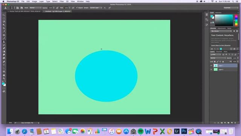Switch Libraries panel to grid view

click(x=234, y=31)
